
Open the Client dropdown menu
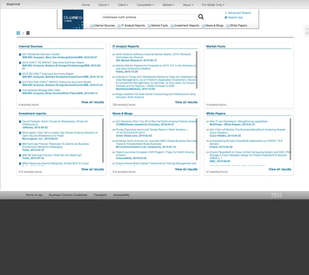123,5
